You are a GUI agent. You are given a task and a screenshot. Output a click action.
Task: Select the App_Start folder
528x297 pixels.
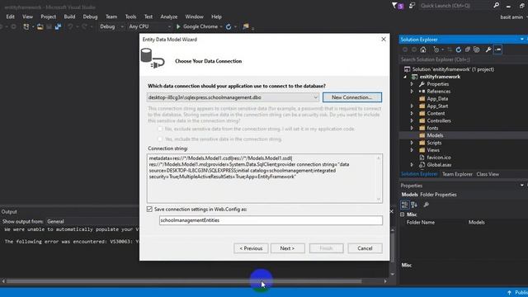[437, 106]
